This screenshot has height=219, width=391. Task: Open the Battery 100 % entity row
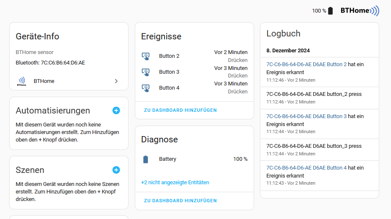(194, 159)
